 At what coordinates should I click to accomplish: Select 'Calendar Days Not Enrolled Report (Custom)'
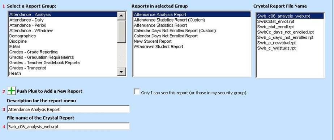(x=192, y=31)
